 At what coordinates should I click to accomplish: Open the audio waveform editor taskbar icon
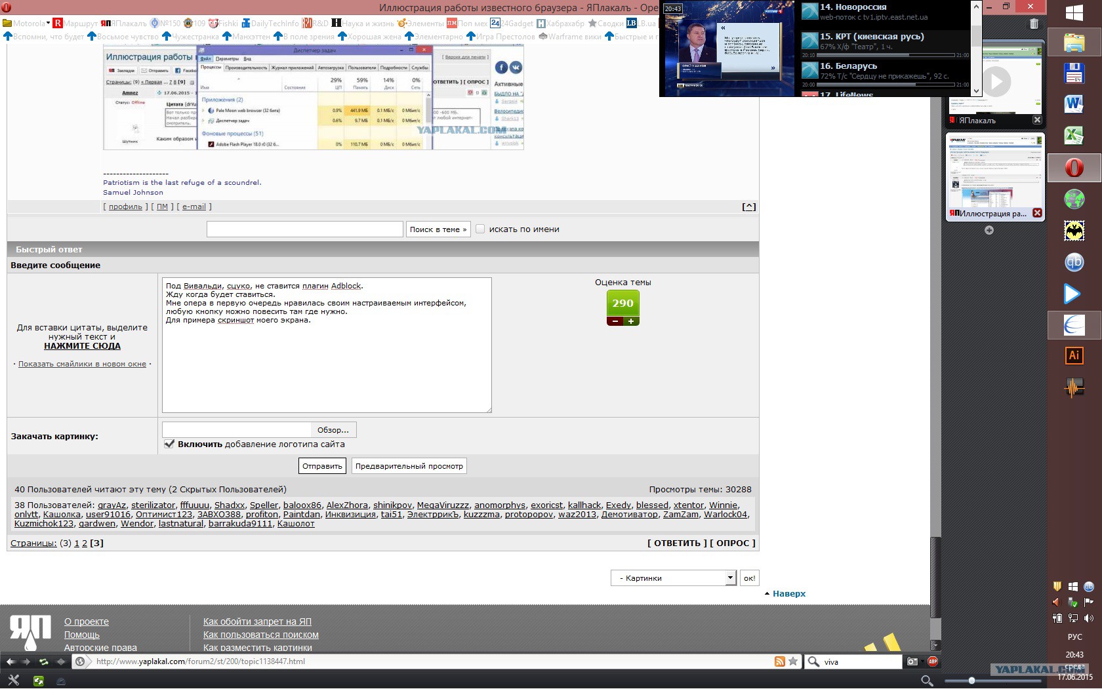point(1074,387)
